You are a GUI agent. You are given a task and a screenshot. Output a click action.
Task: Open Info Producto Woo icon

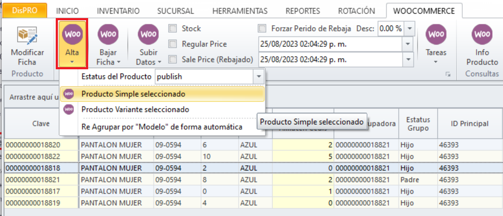(482, 34)
